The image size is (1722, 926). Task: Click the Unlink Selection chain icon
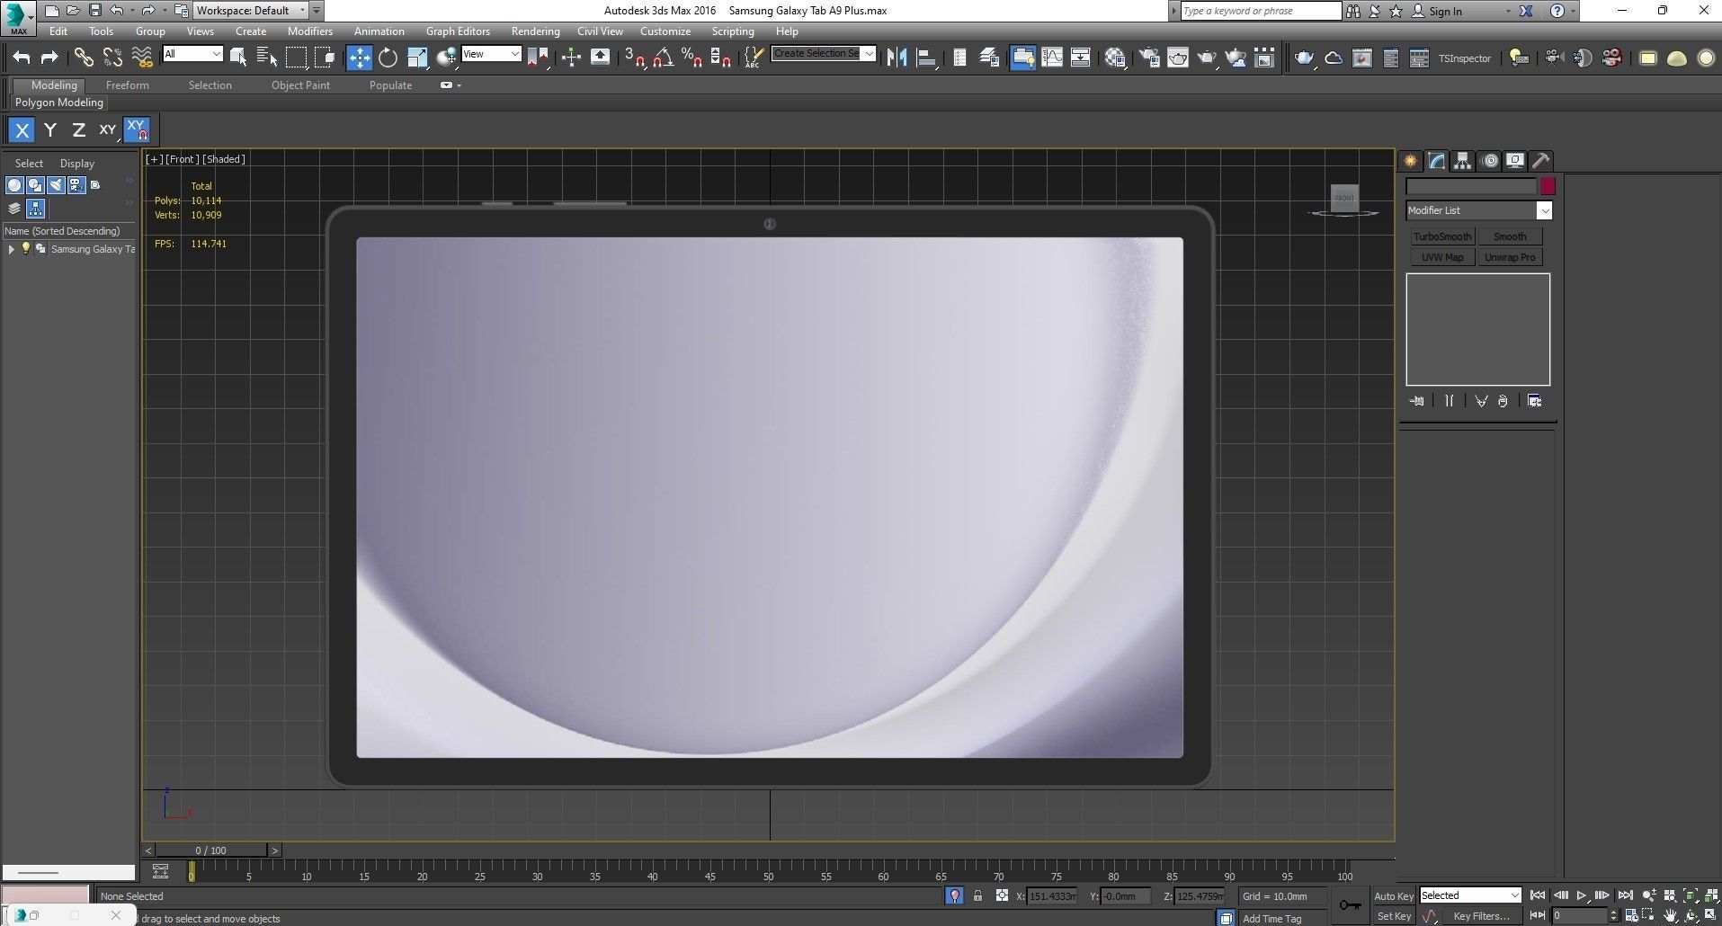point(112,58)
